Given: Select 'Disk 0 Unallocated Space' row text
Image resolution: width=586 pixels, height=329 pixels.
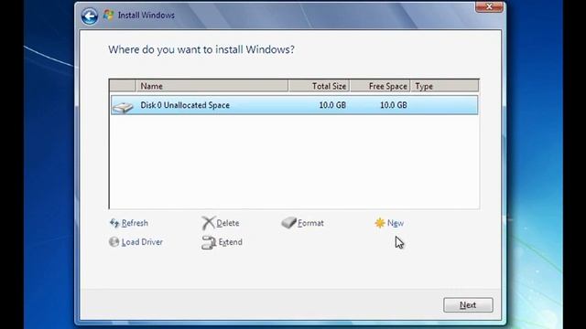Looking at the screenshot, I should tap(185, 105).
